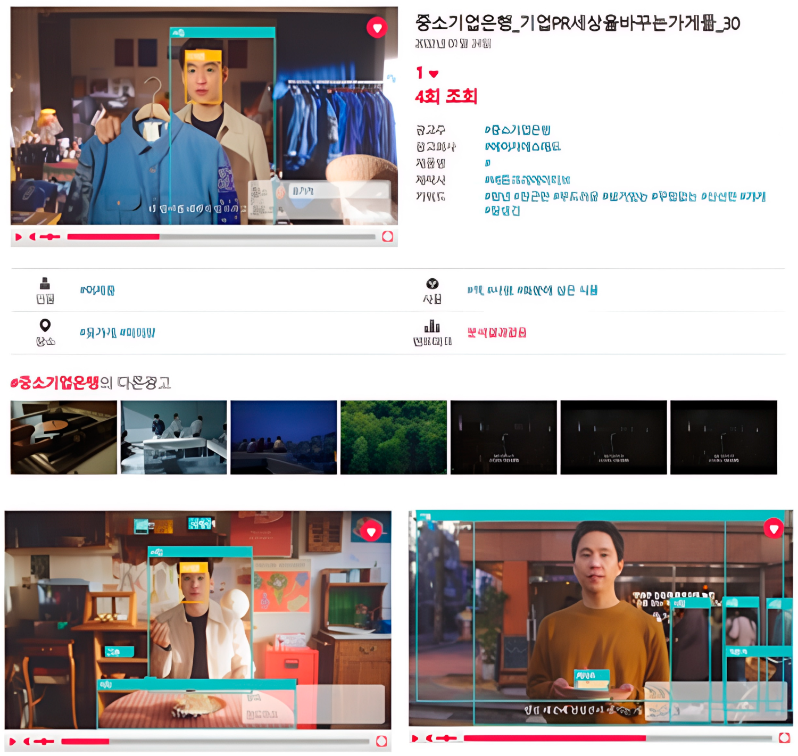The width and height of the screenshot is (798, 756).
Task: Play the top video with the blue jacket
Action: pyautogui.click(x=19, y=237)
